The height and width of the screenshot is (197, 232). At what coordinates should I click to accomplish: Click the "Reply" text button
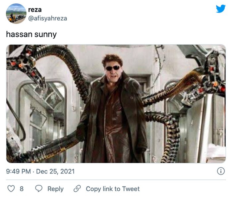pos(55,189)
